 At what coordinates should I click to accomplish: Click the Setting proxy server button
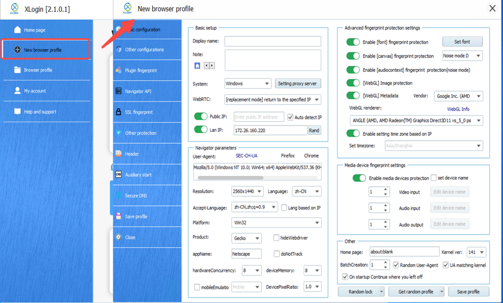tap(297, 84)
